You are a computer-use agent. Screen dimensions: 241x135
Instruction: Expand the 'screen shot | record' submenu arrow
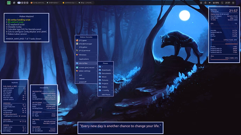[x=96, y=67]
